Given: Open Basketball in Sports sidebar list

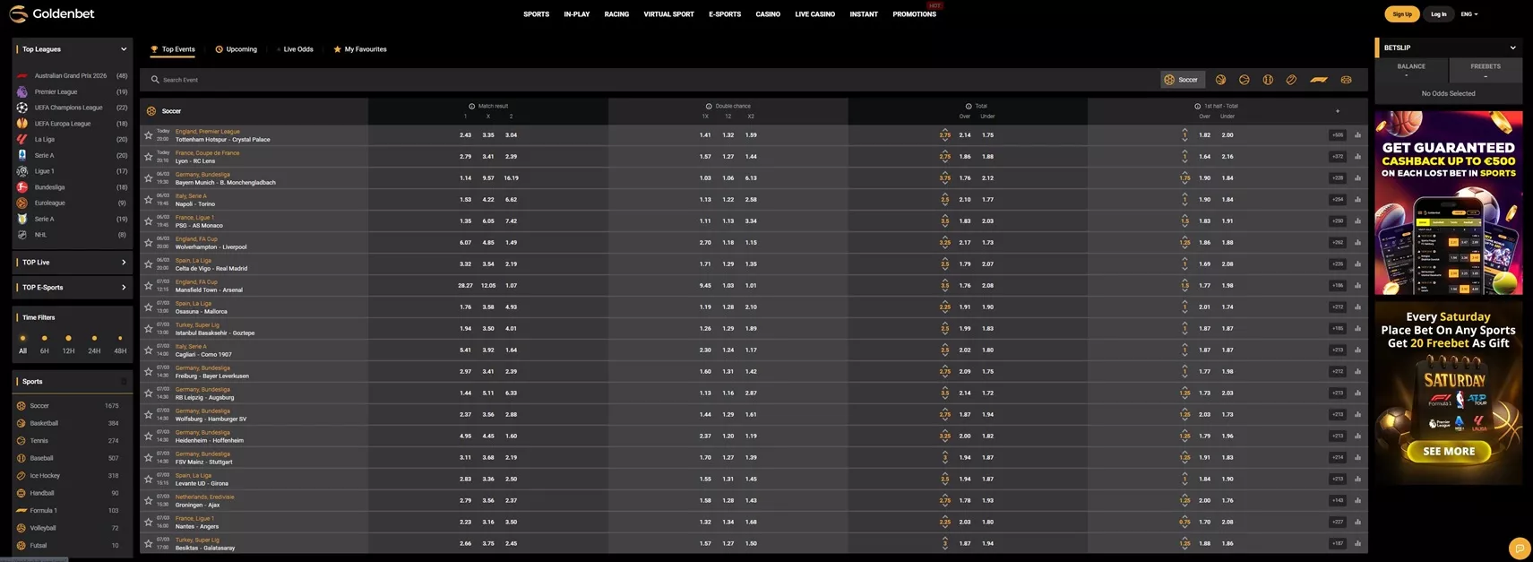Looking at the screenshot, I should coord(72,423).
